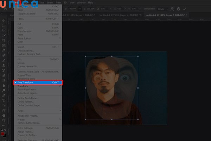Select the Brush tool

tap(4, 60)
